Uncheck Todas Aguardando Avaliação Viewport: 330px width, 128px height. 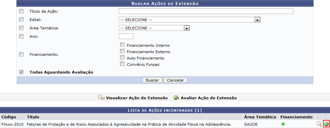[21, 72]
